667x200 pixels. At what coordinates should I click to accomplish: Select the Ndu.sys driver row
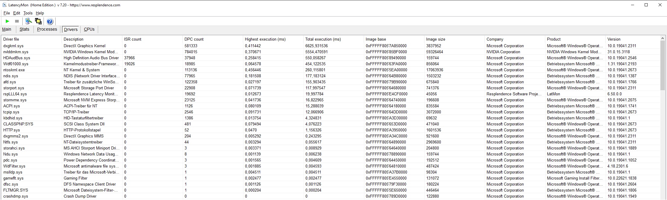[331, 154]
